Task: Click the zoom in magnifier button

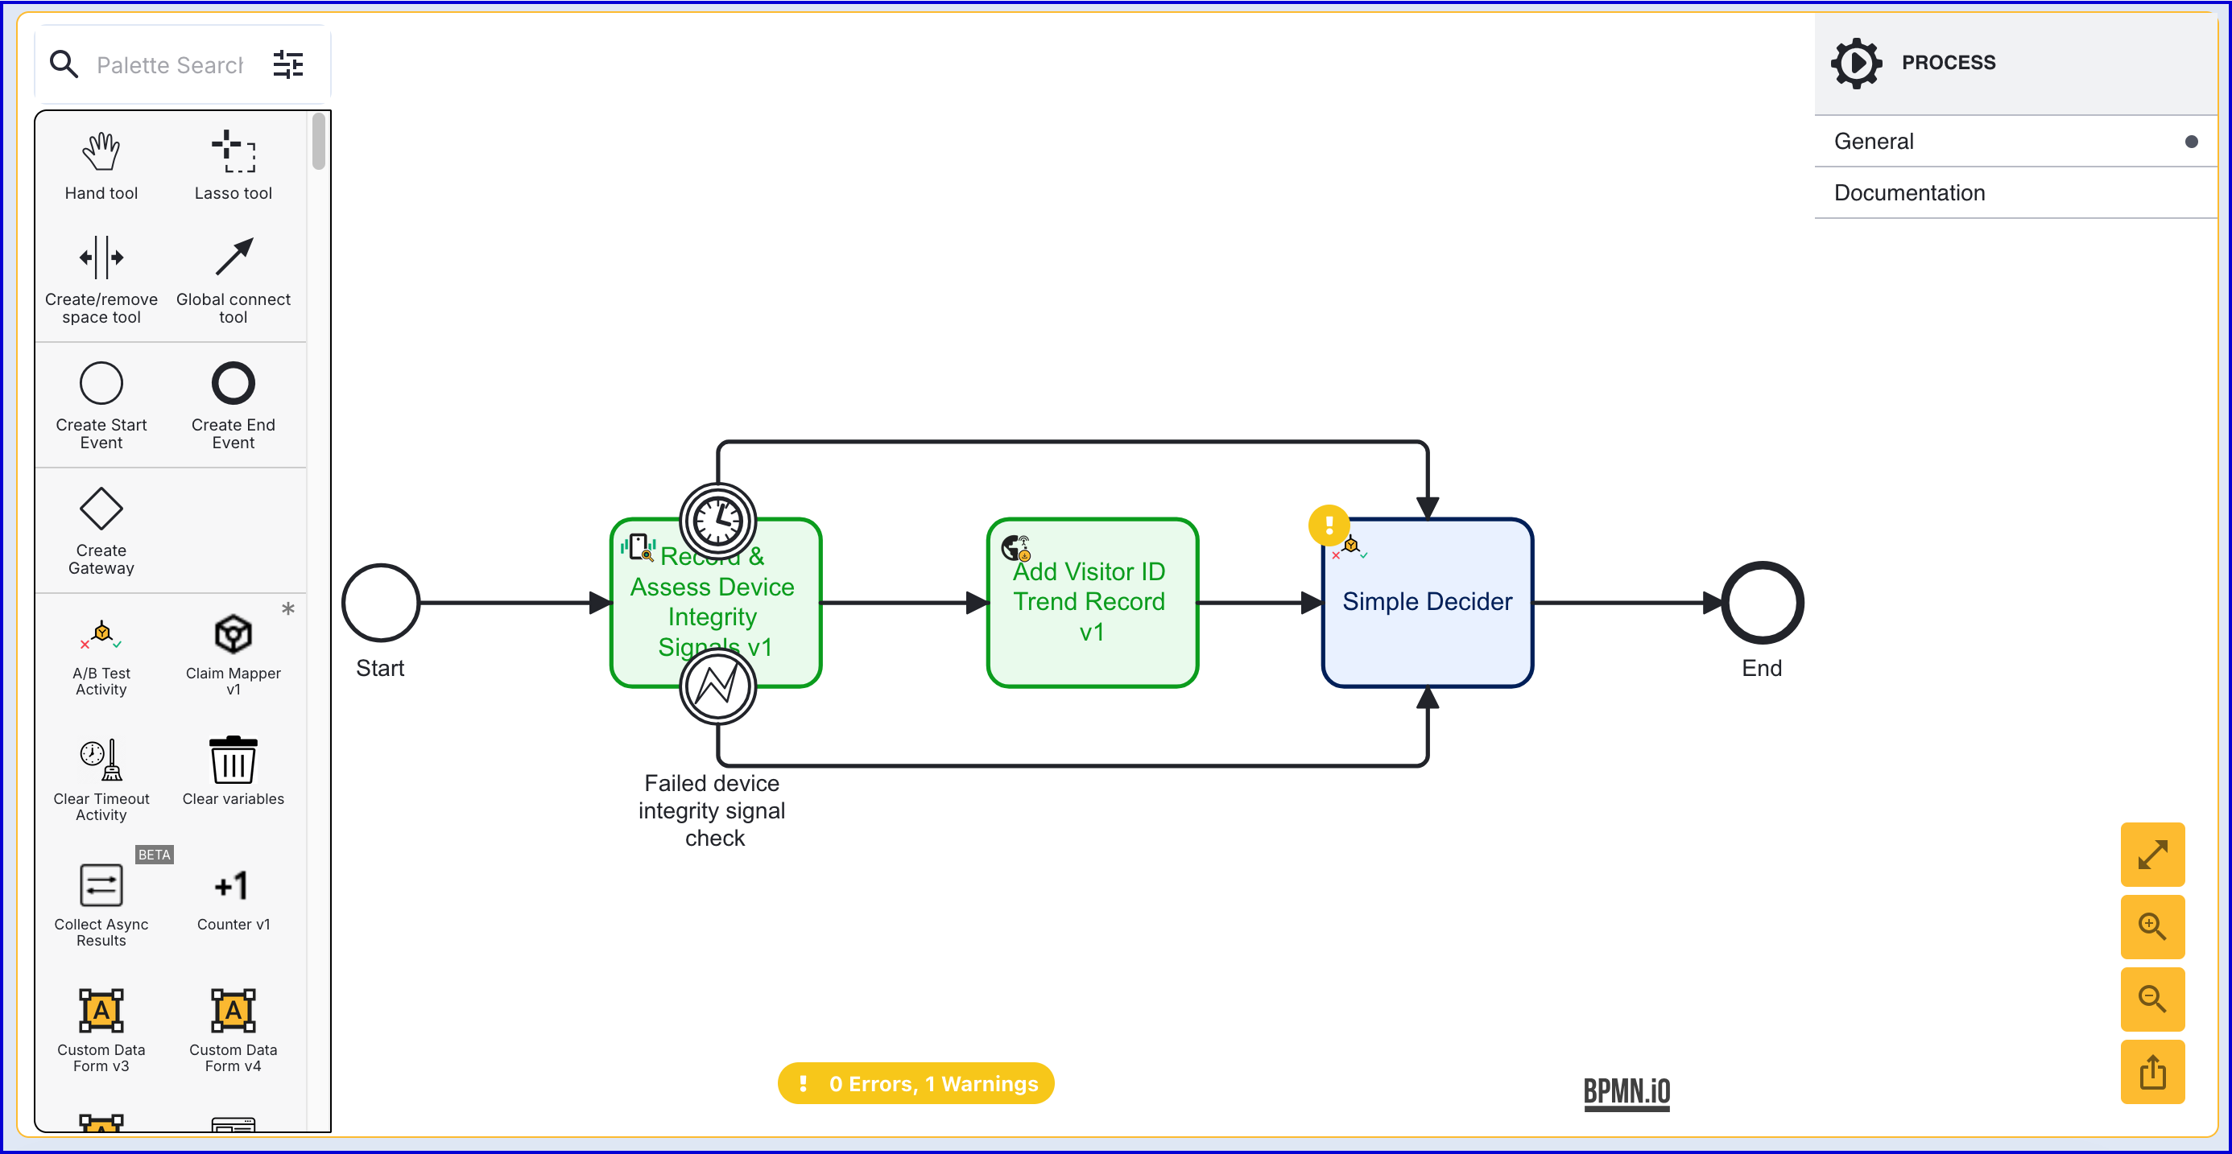Action: tap(2151, 926)
